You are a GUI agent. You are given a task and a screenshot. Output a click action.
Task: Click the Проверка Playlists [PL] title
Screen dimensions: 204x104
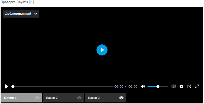17,2
